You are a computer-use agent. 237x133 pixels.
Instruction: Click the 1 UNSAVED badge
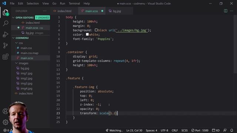[x=43, y=18]
